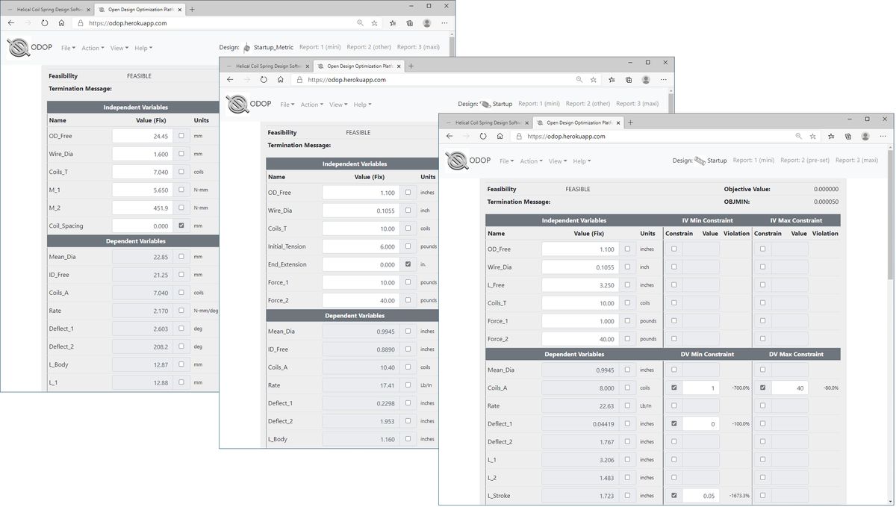
Task: Open Report: 3 (maxi)
Action: 857,160
